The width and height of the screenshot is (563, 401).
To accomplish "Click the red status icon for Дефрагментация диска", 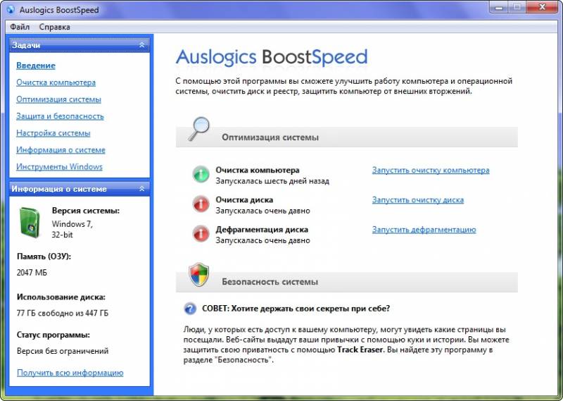I will coord(201,234).
